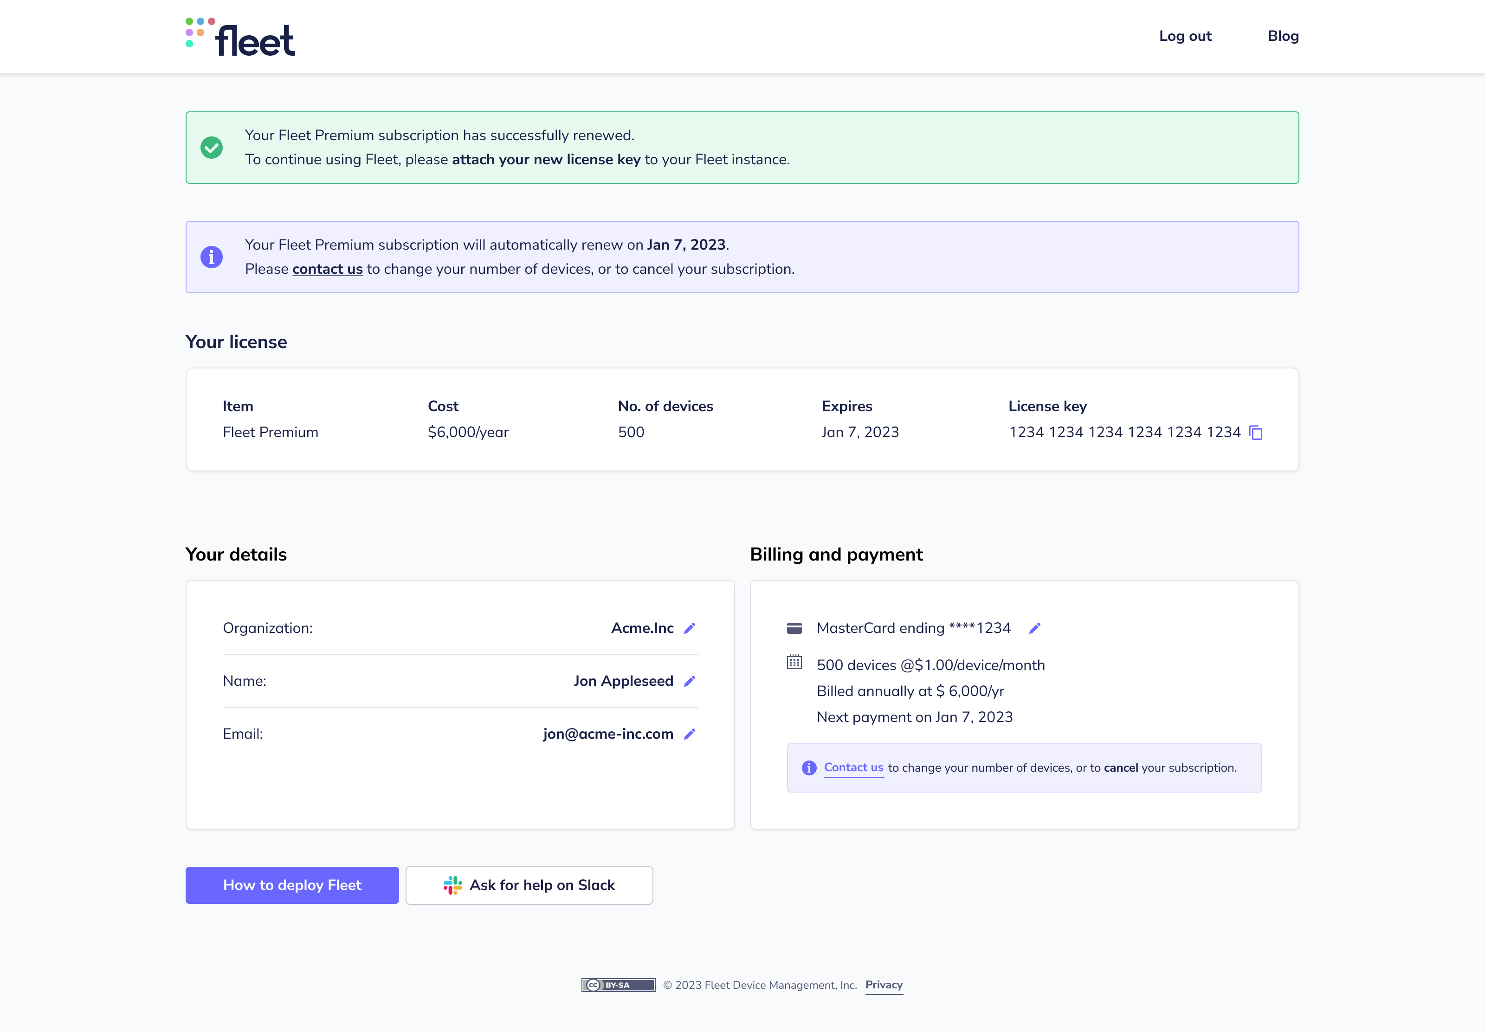Copy the license key to clipboard
Screen dimensions: 1485x1032
click(x=1256, y=432)
